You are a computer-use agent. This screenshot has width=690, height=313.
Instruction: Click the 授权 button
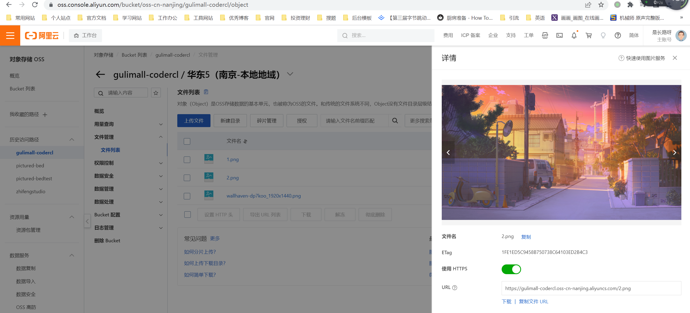(302, 121)
